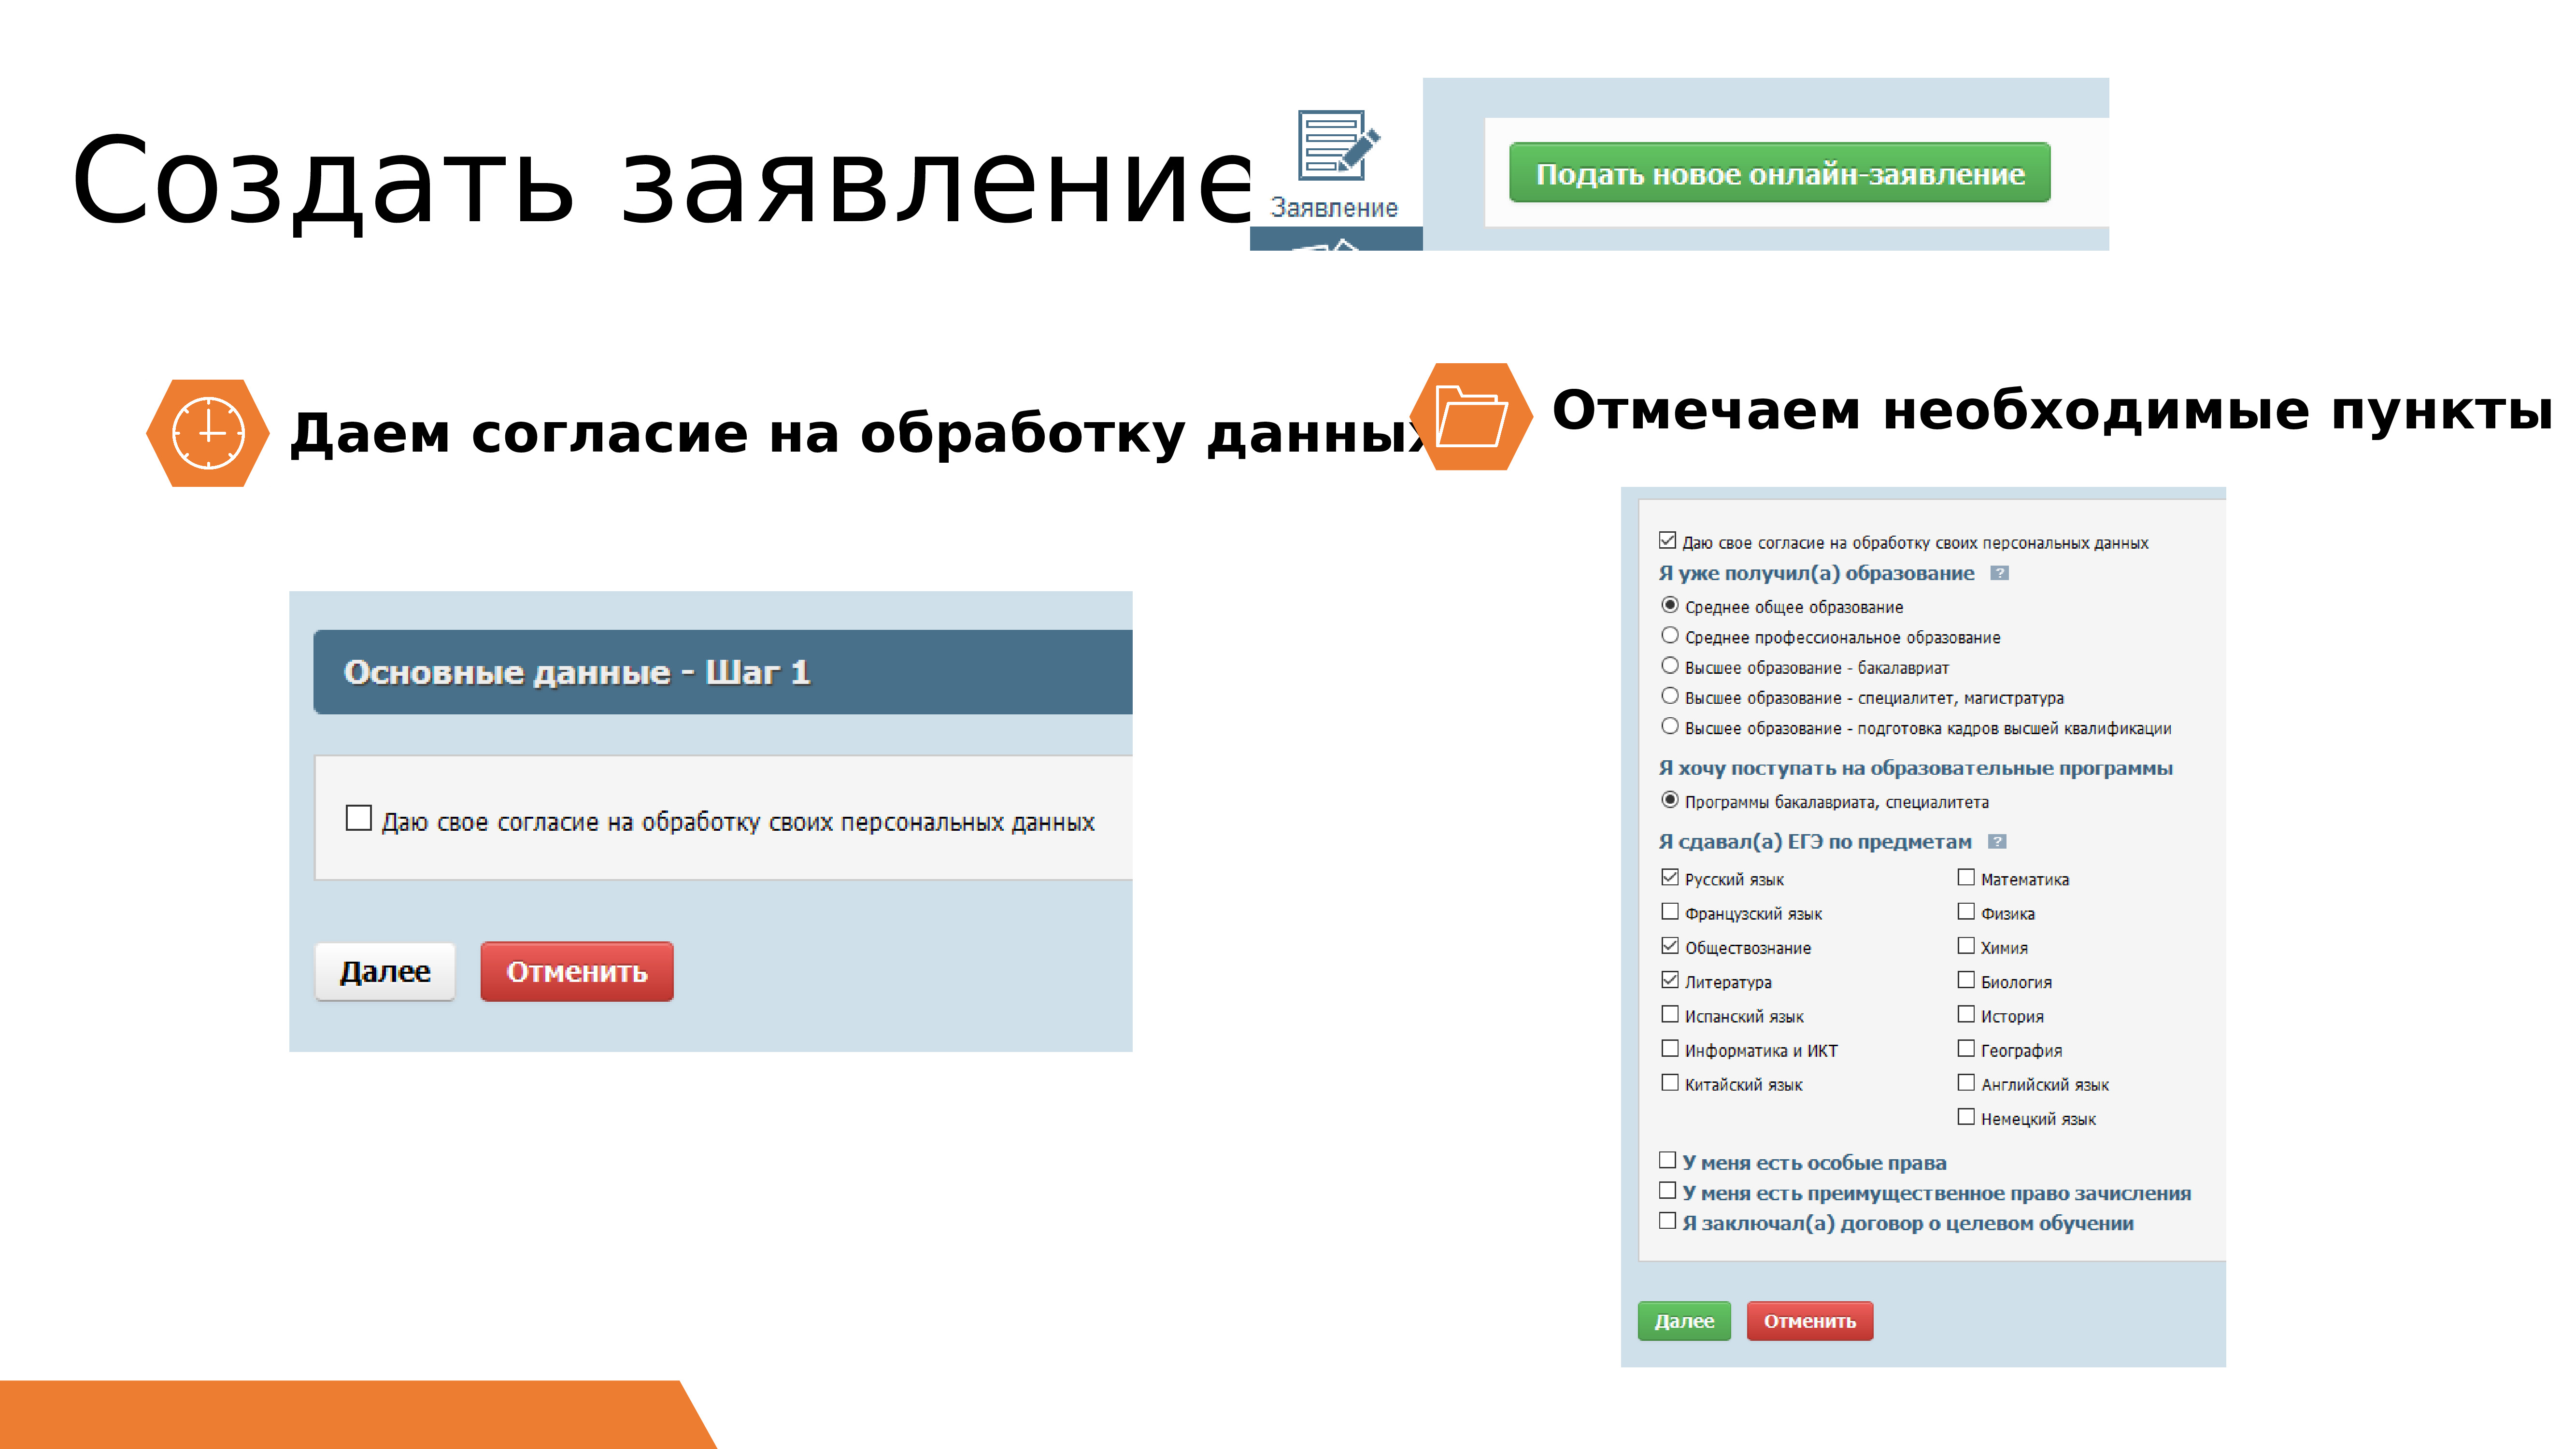
Task: Click 'Создать заявление' slide title
Action: [x=662, y=181]
